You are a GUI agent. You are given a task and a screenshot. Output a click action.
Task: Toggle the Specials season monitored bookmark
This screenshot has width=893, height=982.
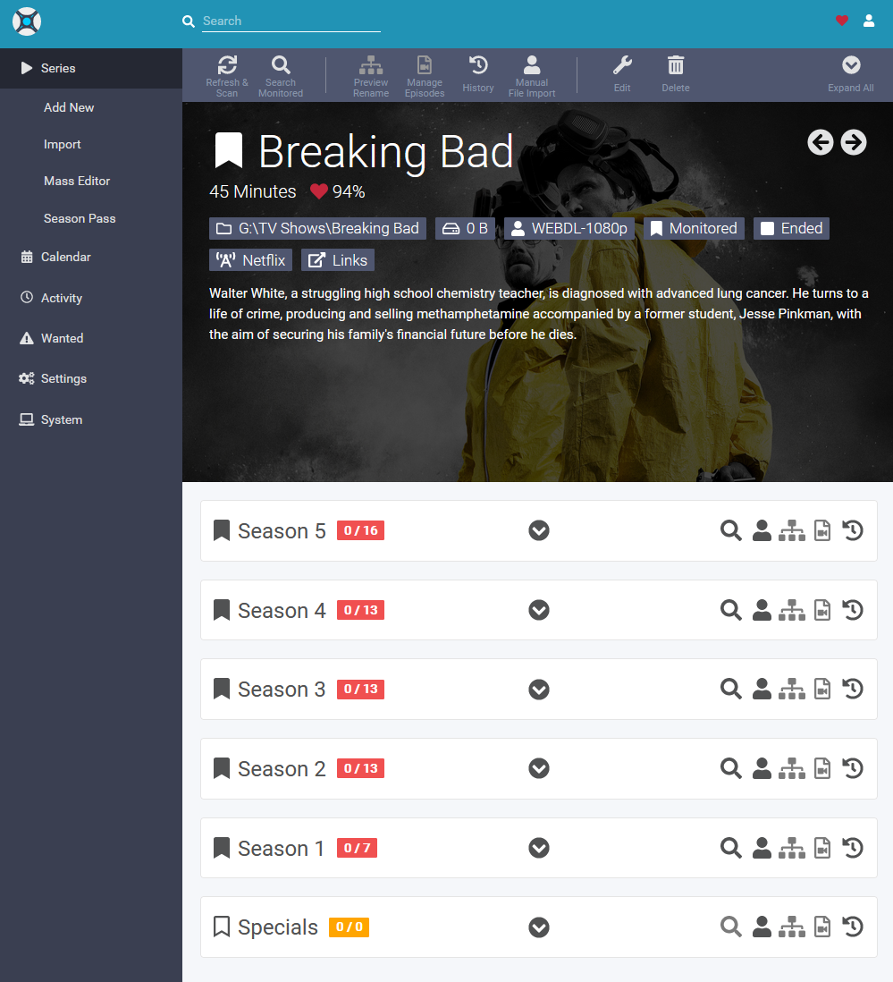(221, 927)
